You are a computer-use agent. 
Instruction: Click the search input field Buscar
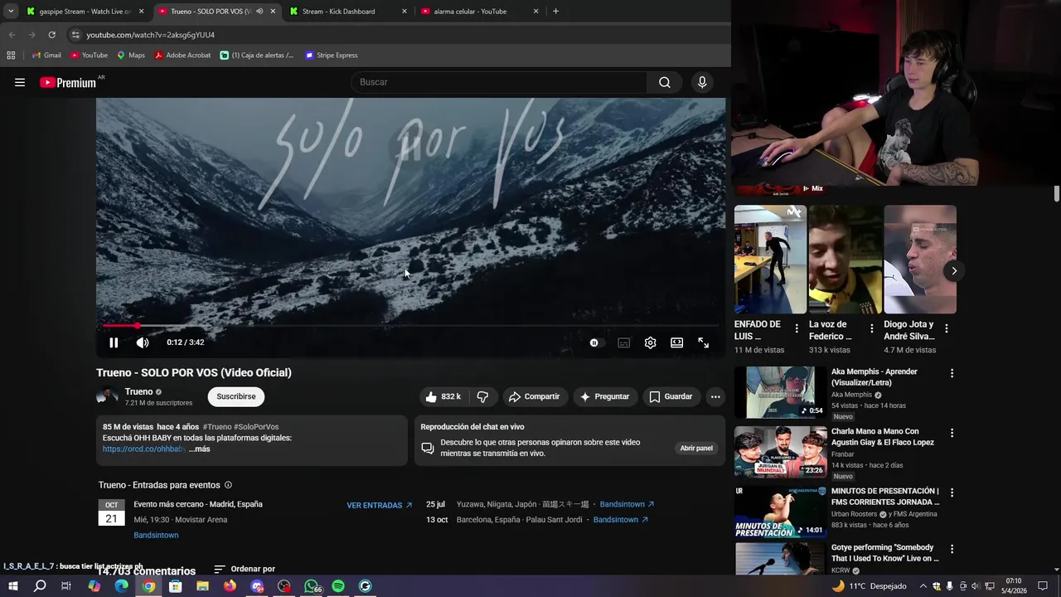(x=500, y=82)
